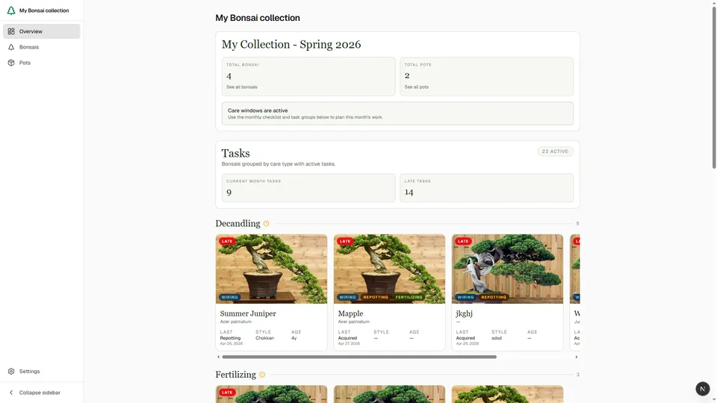Screen dimensions: 717x403
Task: Click the LATE badge on Mapple card
Action: (x=345, y=241)
